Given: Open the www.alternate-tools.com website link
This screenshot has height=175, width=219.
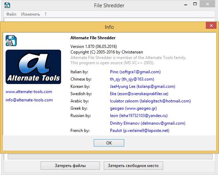Looking at the screenshot, I should [x=29, y=92].
